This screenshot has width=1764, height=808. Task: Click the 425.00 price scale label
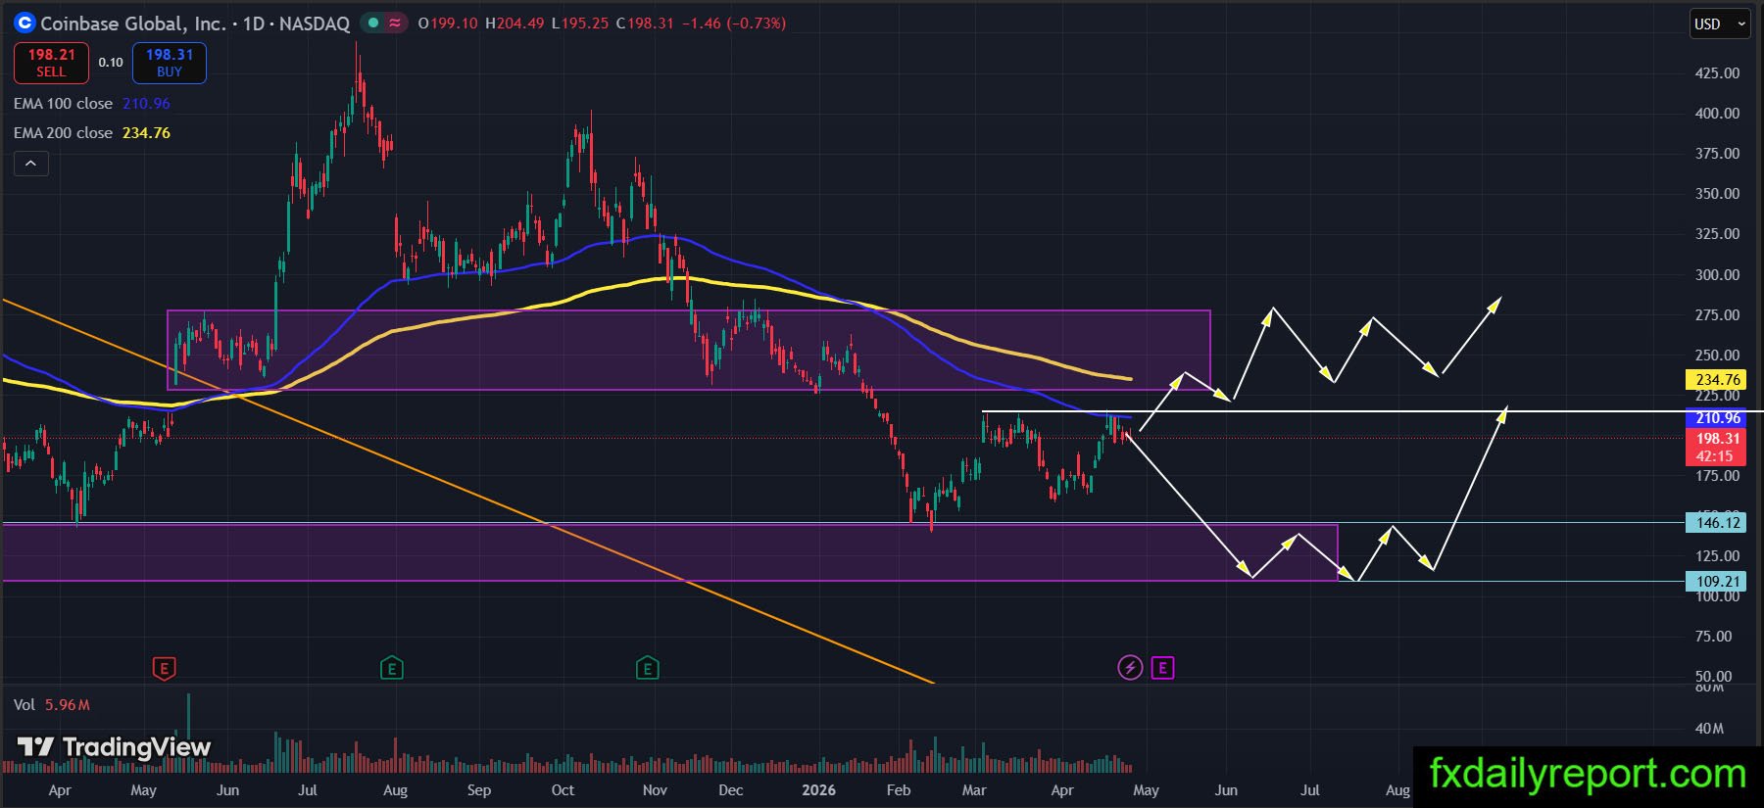[x=1717, y=73]
